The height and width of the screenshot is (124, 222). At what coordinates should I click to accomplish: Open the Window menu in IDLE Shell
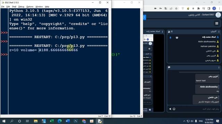pos(39,7)
